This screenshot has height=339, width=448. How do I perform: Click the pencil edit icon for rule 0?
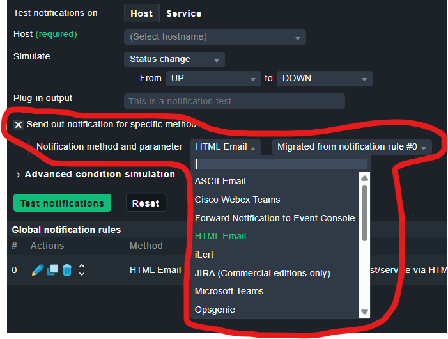[37, 271]
